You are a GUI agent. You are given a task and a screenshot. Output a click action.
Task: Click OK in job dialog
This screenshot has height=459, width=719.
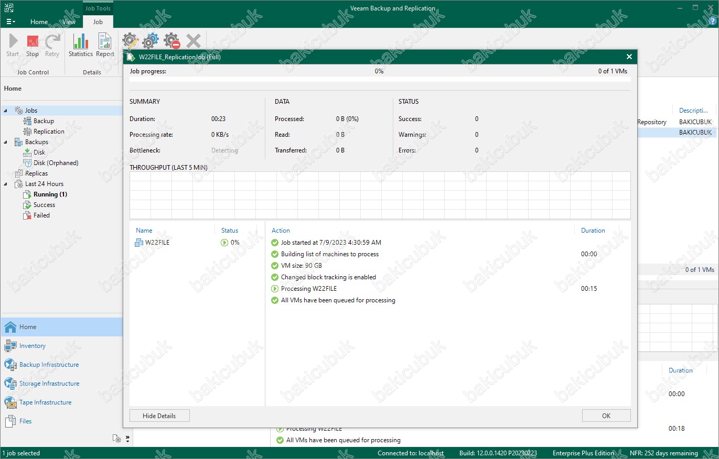point(606,416)
